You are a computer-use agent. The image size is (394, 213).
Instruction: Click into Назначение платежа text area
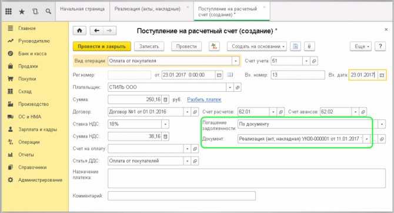click(x=246, y=178)
